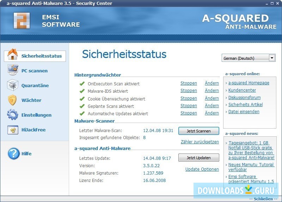Open the Kundencenter link
Viewport: 282px width, 202px height.
[x=242, y=90]
